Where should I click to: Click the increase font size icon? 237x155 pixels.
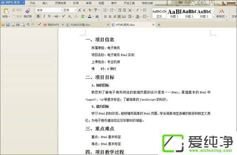pos(80,10)
